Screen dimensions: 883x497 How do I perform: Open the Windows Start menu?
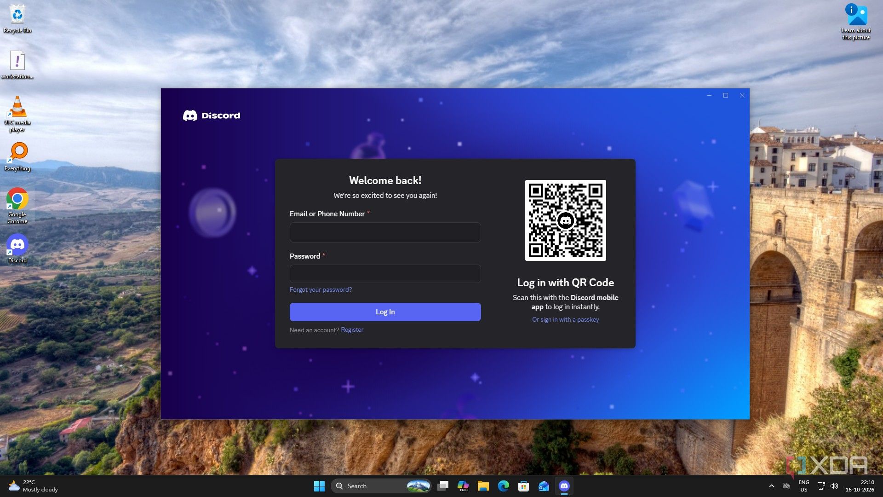click(319, 486)
